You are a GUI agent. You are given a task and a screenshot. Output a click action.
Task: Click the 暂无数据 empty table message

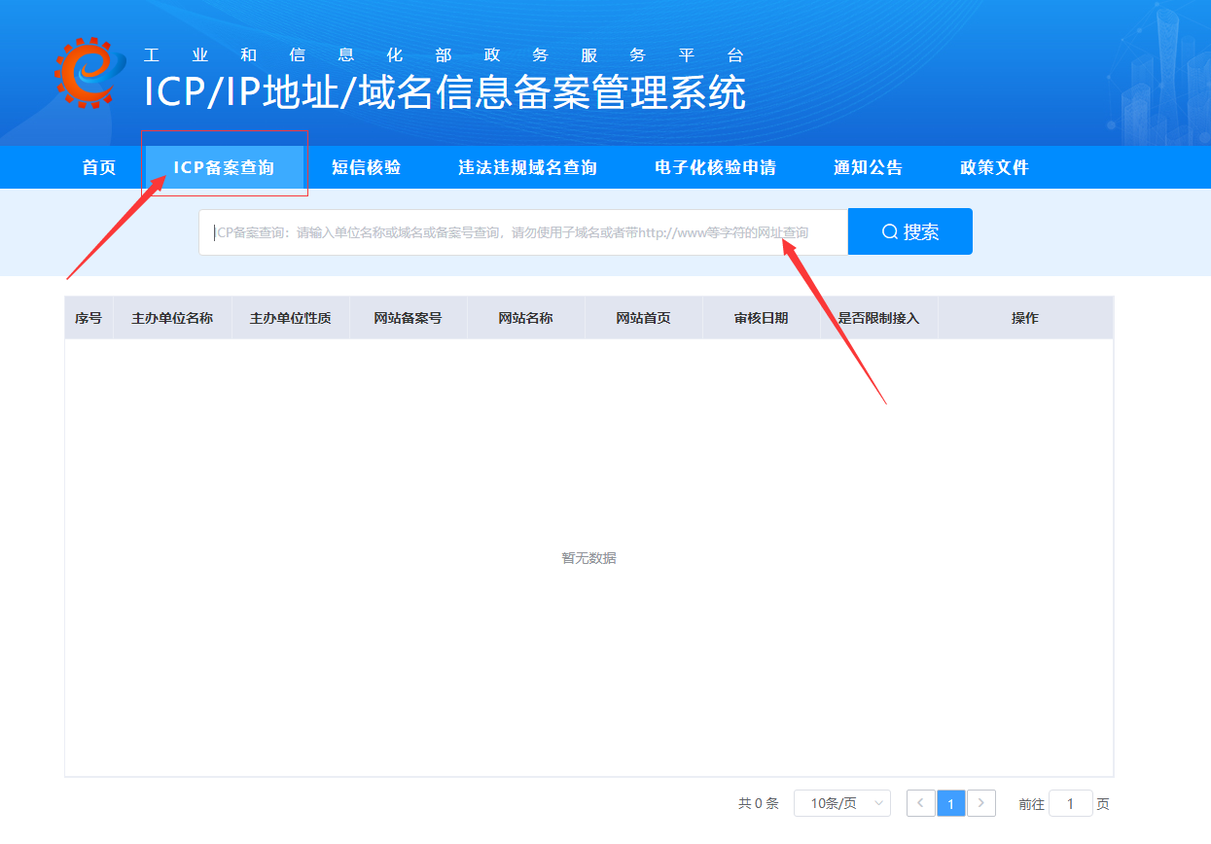(x=588, y=558)
